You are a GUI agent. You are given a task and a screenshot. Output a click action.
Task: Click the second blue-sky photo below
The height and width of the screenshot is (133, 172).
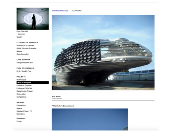(x=90, y=120)
